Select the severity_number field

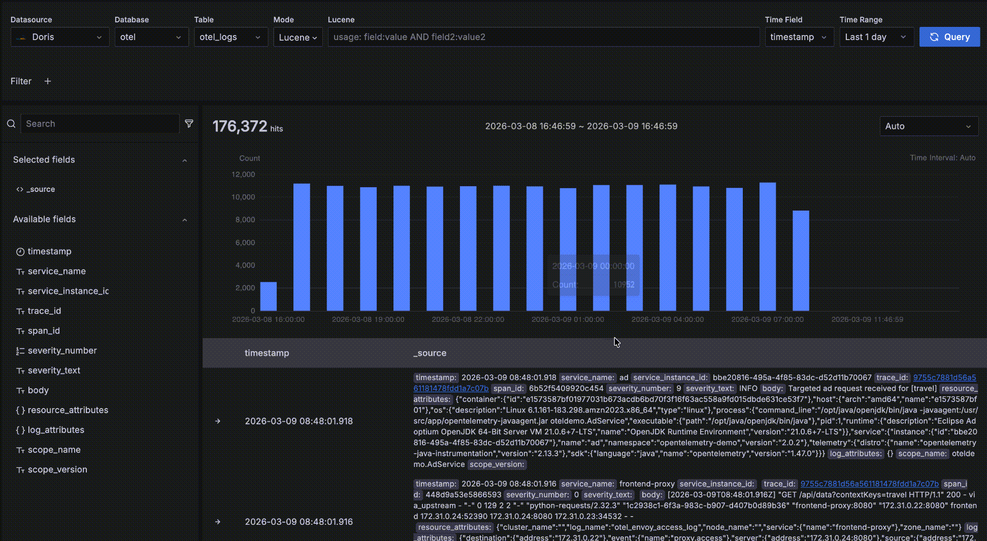62,350
